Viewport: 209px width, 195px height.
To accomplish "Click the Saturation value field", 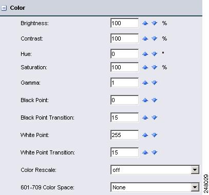I will (125, 67).
